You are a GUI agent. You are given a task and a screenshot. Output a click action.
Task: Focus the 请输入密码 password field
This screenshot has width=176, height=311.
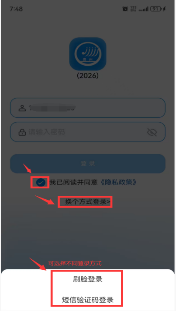(88, 132)
